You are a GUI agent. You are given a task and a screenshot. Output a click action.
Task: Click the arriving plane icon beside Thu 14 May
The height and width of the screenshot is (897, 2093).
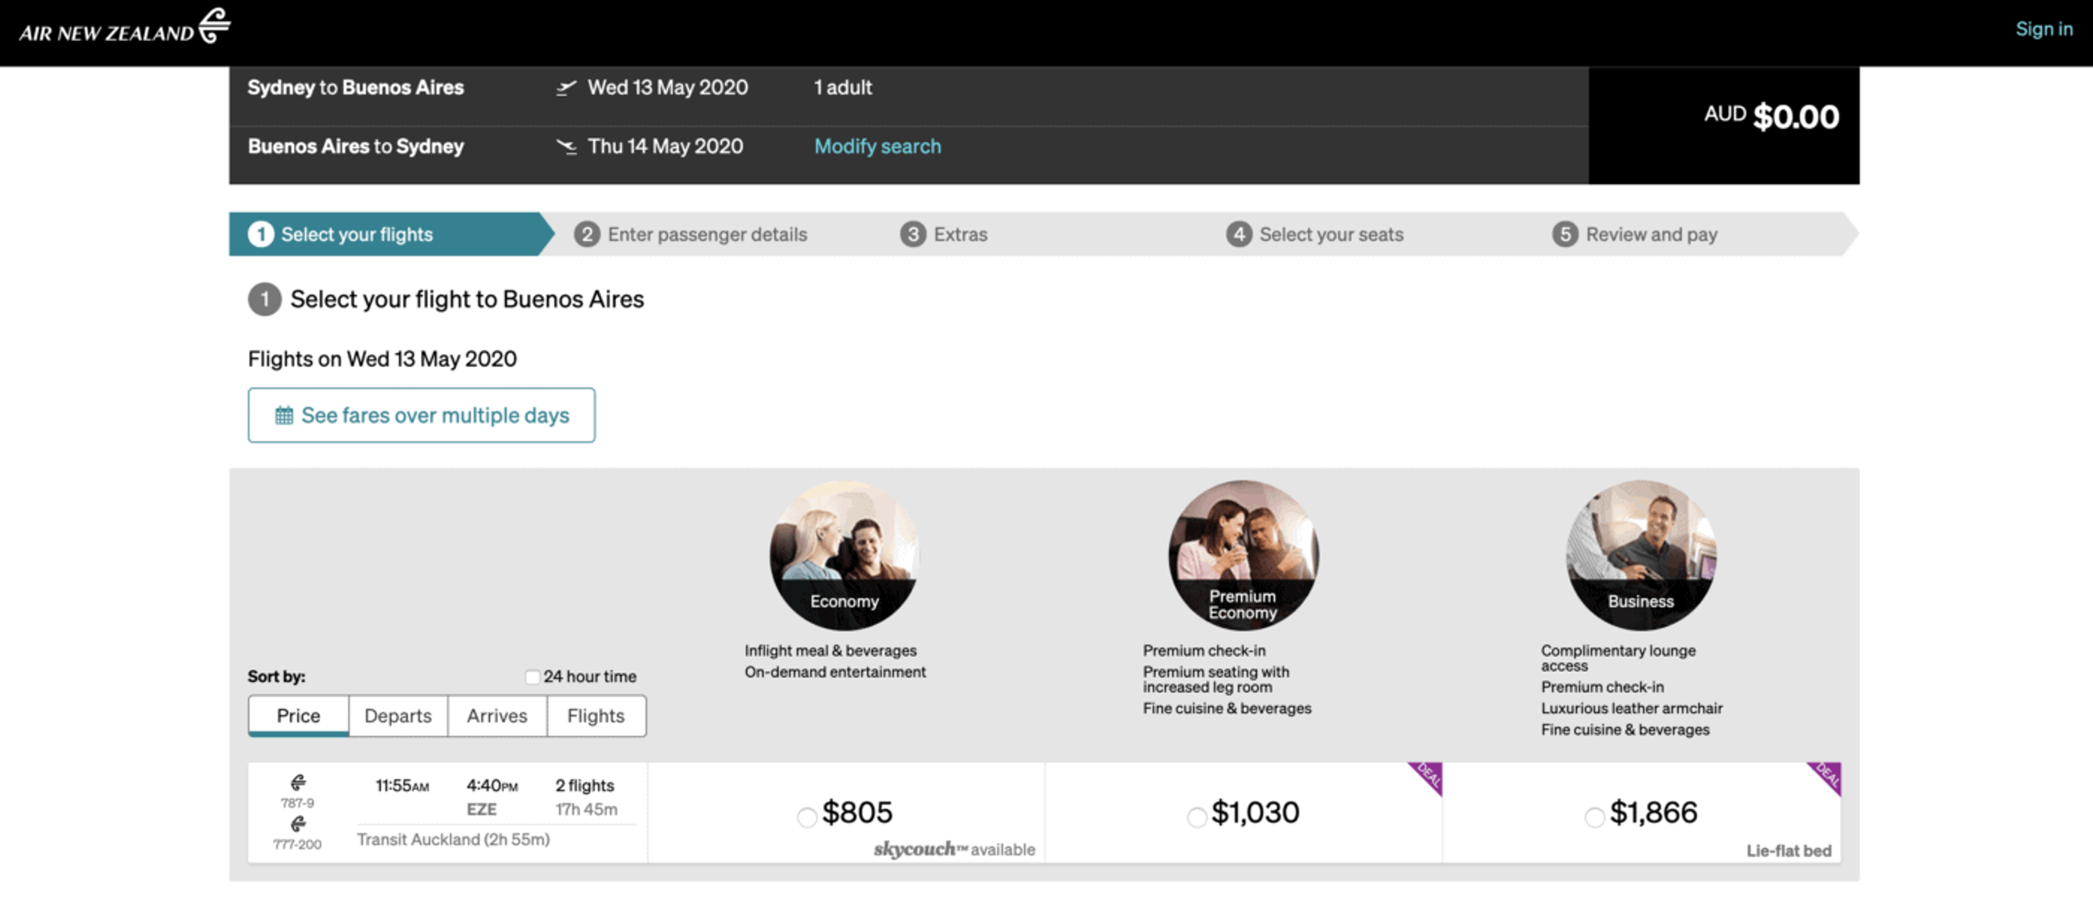coord(566,146)
